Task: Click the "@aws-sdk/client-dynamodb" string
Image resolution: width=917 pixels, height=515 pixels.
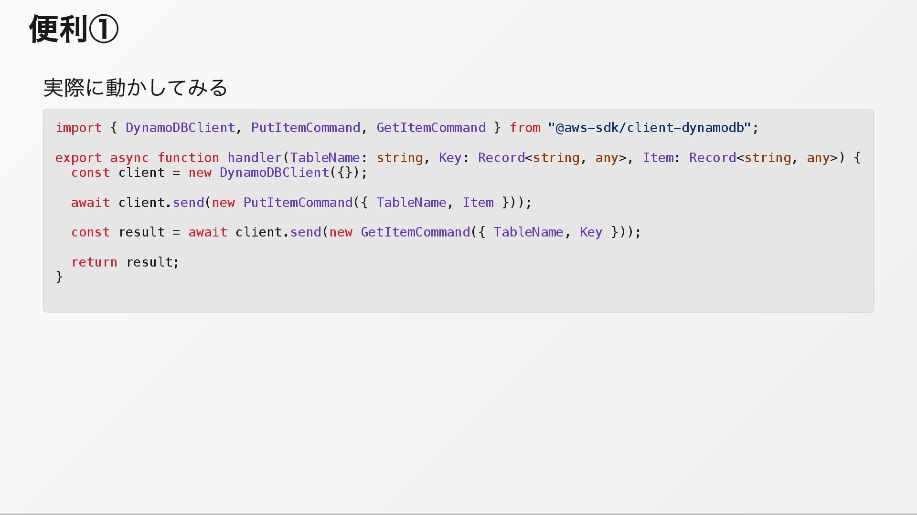Action: pyautogui.click(x=649, y=128)
